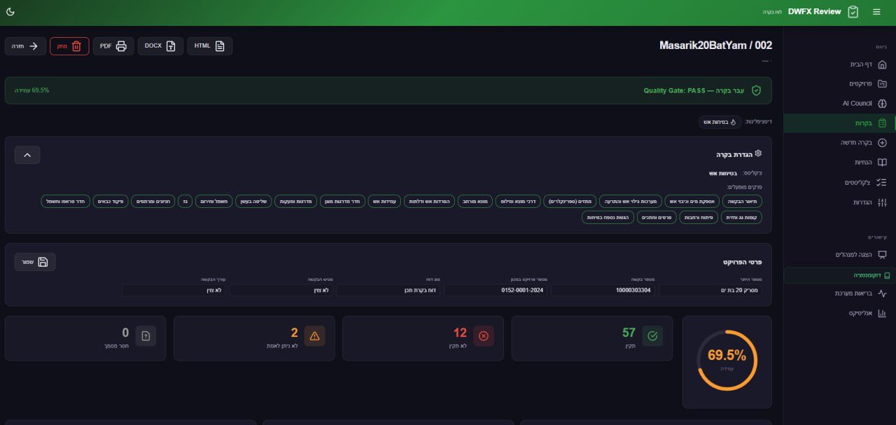Export the review as DOCX

click(160, 46)
